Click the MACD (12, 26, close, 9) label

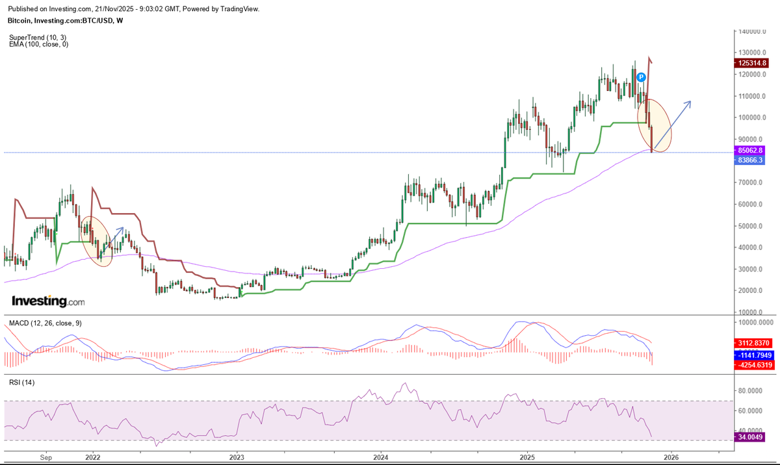45,323
